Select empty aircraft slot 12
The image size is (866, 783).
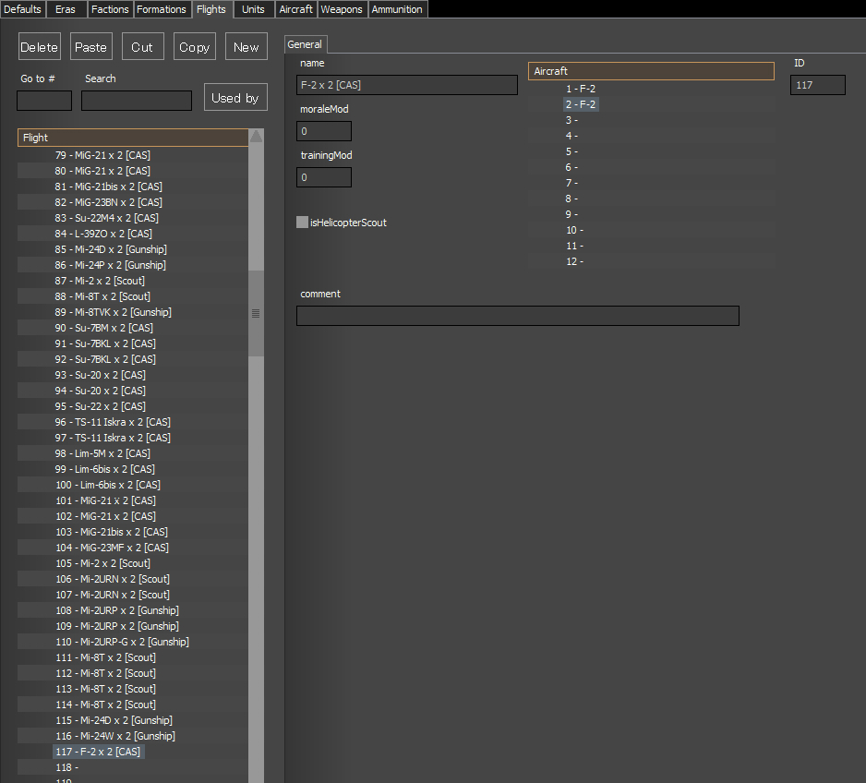[574, 261]
